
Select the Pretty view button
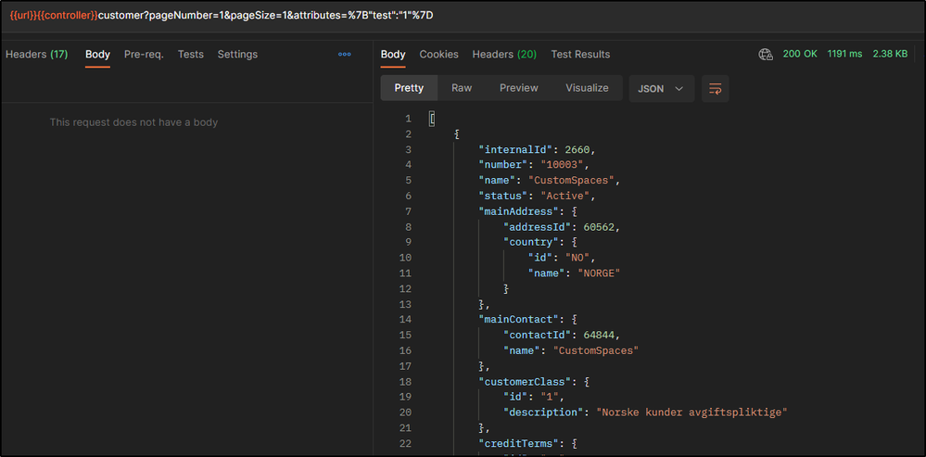coord(409,88)
